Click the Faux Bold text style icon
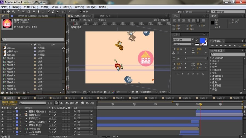This screenshot has height=138, width=246. 178,73
